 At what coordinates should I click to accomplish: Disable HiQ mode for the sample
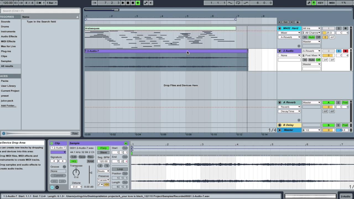[74, 161]
